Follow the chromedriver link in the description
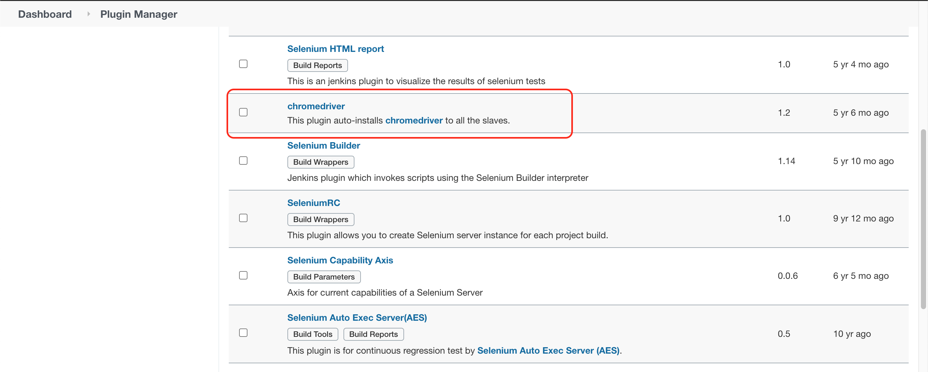 pos(414,120)
